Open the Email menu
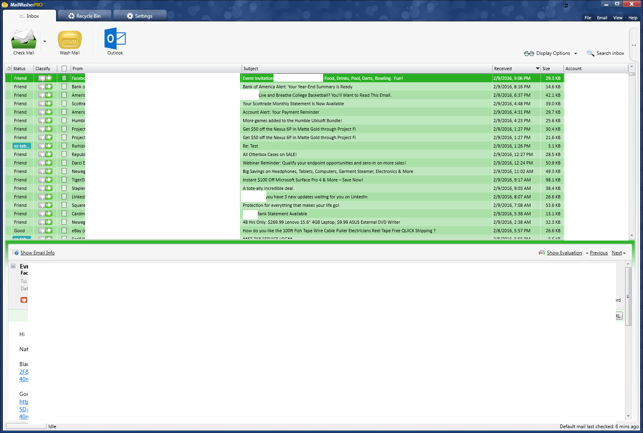 click(602, 18)
